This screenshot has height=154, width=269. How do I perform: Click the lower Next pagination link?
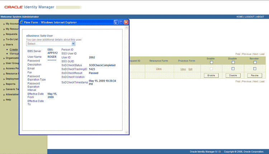(x=255, y=81)
